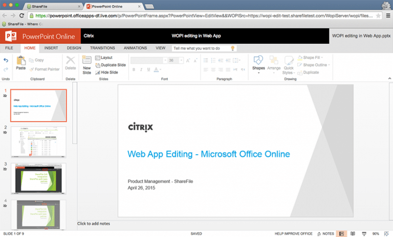393x237 pixels.
Task: Expand the font color dropdown arrow
Action: [x=160, y=69]
